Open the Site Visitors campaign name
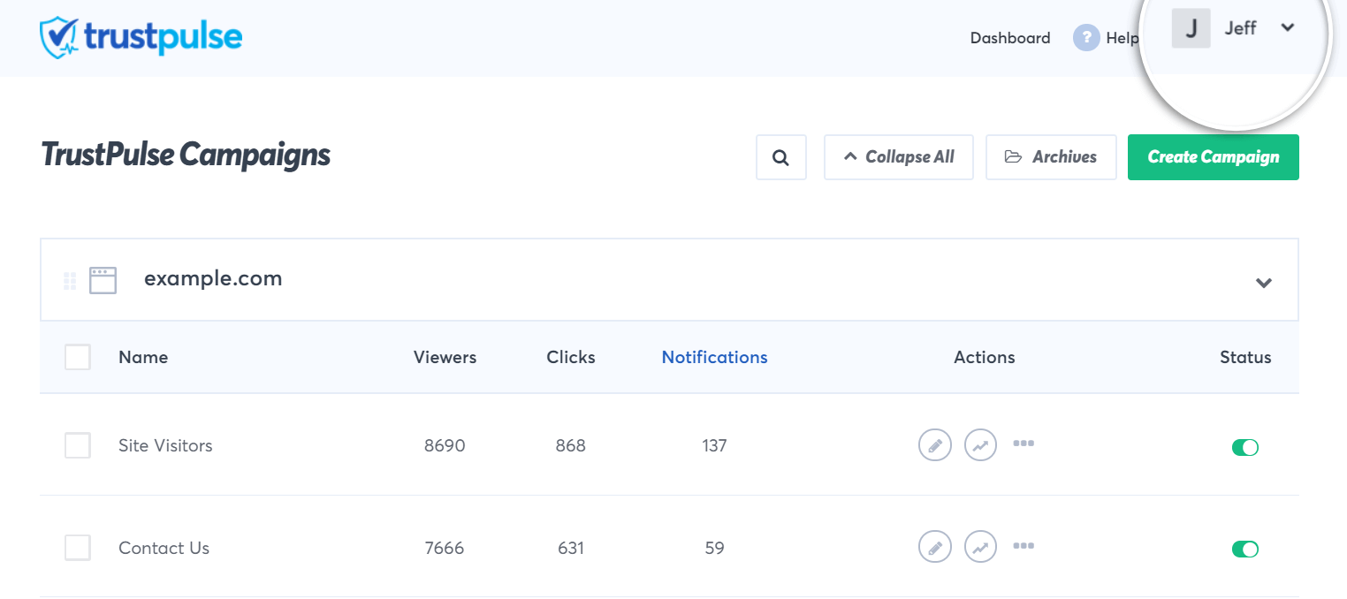The image size is (1347, 599). coord(165,445)
